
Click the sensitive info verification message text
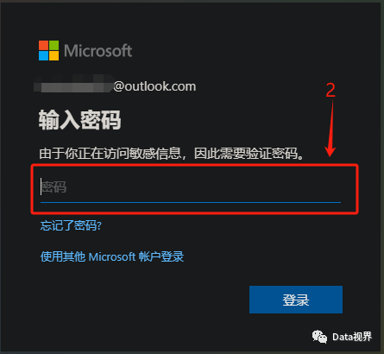click(172, 154)
